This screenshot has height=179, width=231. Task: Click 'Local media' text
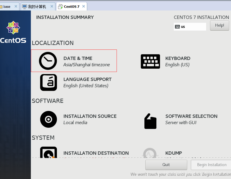[75, 123]
